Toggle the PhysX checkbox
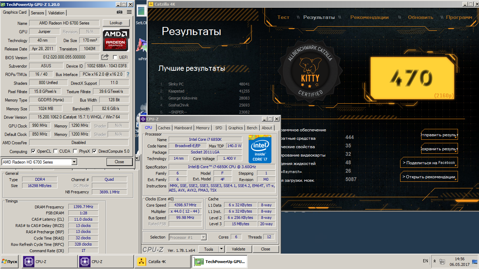Screen dimensions: 479x269 [75, 151]
